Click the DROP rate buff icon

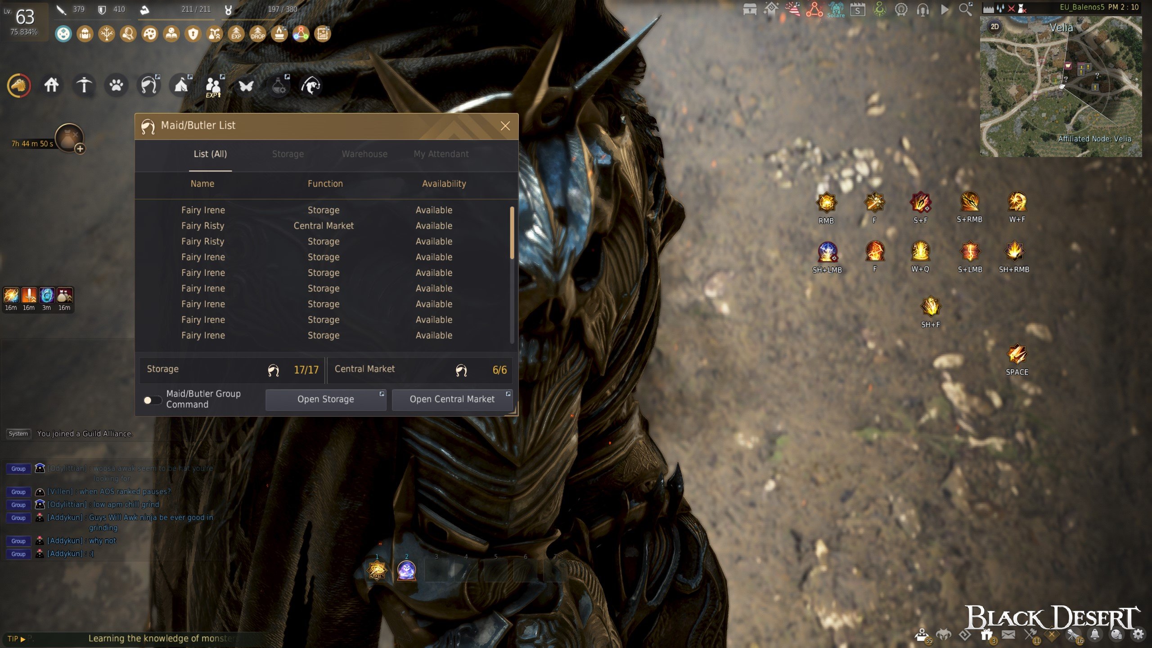[258, 34]
